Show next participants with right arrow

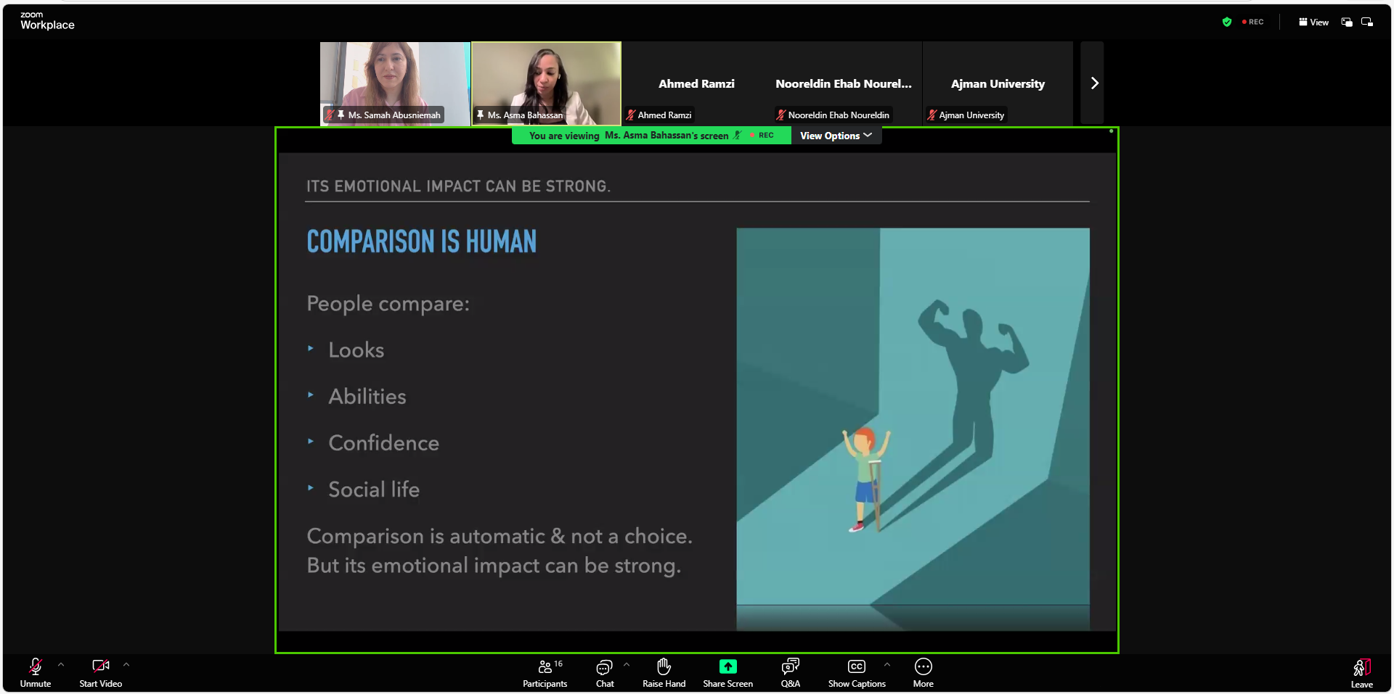point(1094,83)
